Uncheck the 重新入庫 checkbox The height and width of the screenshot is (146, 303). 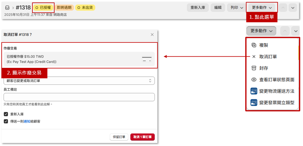(x=6, y=114)
